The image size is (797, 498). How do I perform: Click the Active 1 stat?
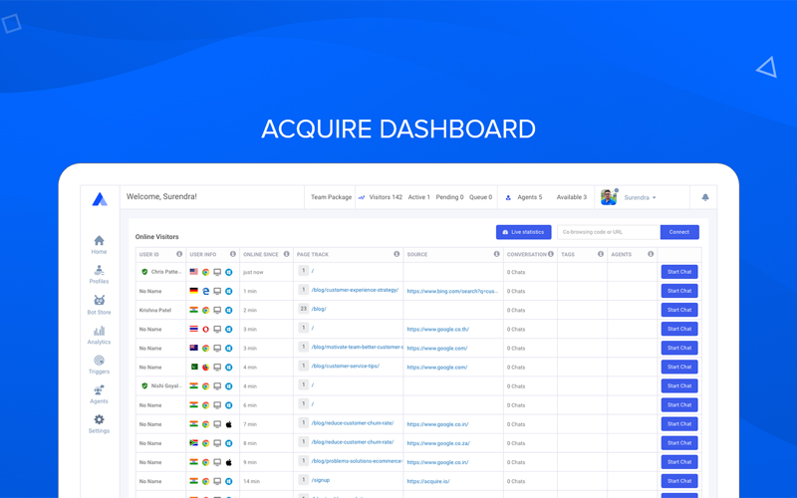tap(418, 197)
